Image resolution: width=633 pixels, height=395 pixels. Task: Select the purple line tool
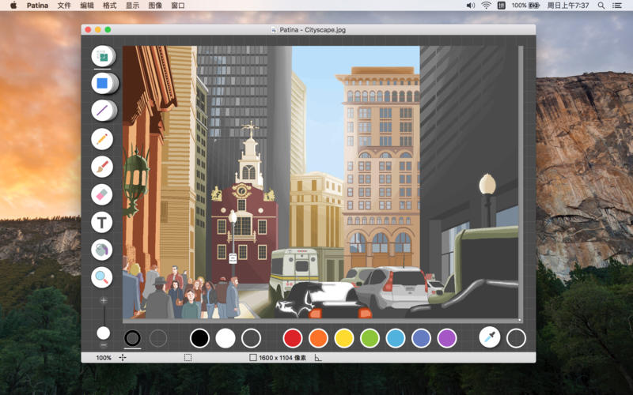point(101,111)
